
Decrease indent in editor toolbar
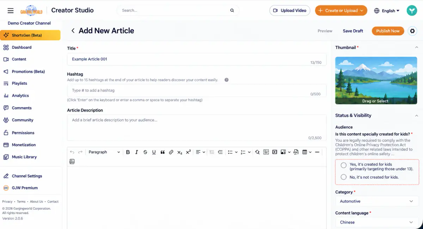(x=212, y=152)
